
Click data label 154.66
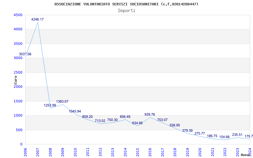pyautogui.click(x=224, y=137)
